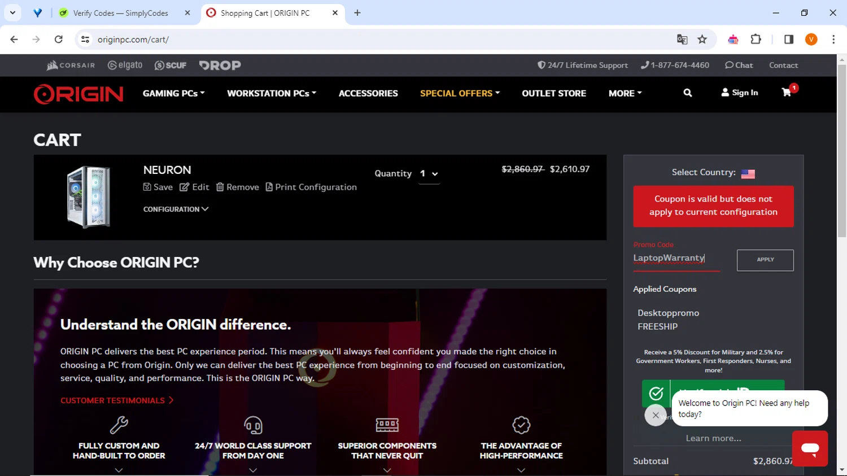Click Sign In
The height and width of the screenshot is (476, 847).
pyautogui.click(x=740, y=93)
